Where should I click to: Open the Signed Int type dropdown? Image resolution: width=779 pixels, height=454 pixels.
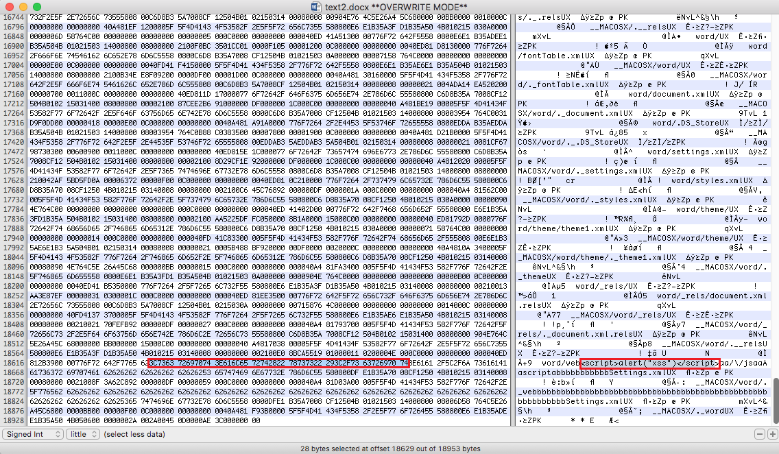(32, 434)
